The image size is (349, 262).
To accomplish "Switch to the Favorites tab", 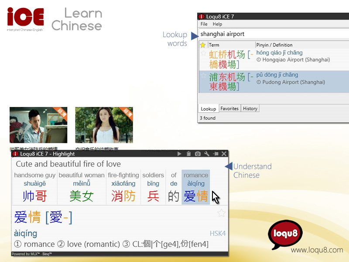I will (x=229, y=108).
